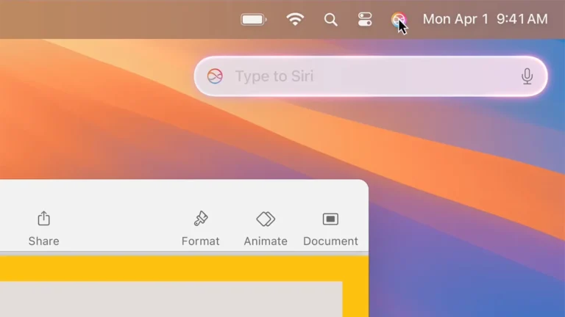
Task: Select the Format label in the toolbar
Action: tap(200, 241)
